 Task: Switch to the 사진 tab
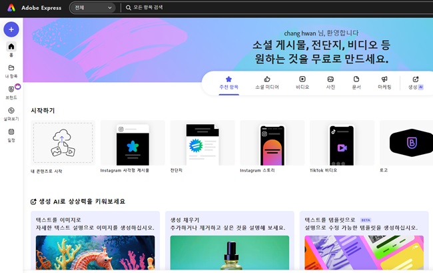point(330,83)
